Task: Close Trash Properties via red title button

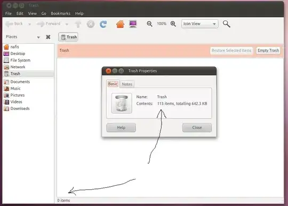Action: tap(108, 71)
